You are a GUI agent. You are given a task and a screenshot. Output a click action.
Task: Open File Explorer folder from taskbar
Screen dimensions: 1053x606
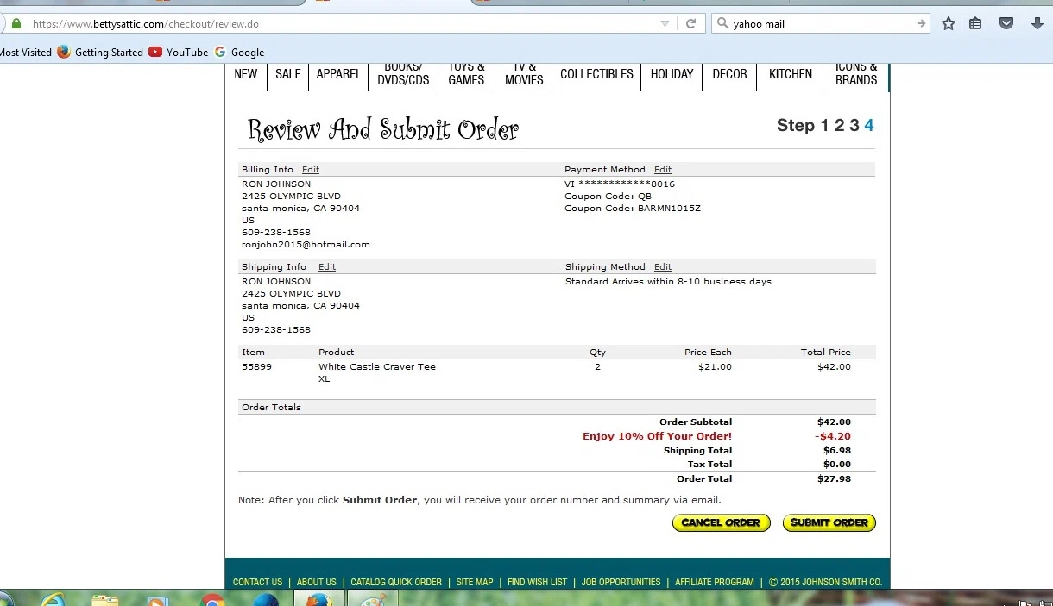[105, 600]
